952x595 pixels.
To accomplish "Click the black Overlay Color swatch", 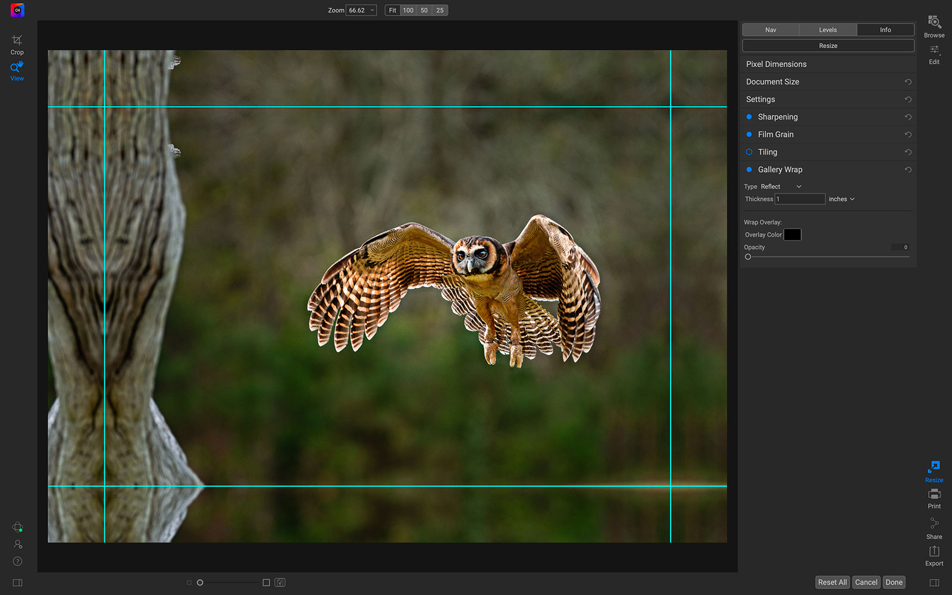I will pos(792,234).
